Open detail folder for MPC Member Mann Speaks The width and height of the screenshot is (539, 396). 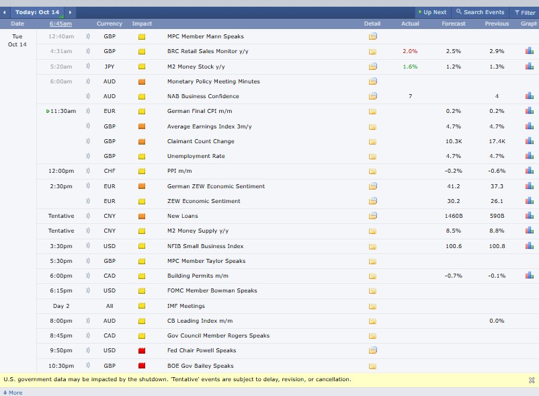372,36
